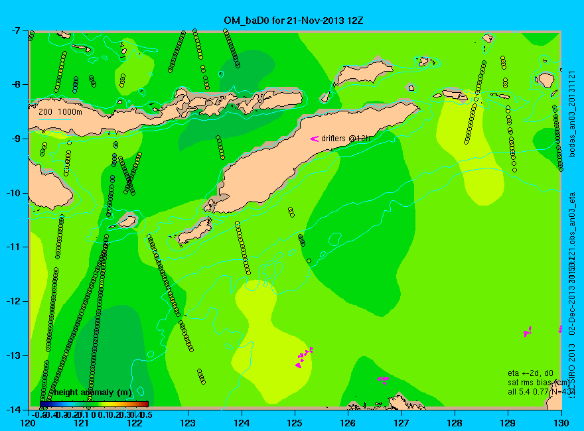The width and height of the screenshot is (584, 431).
Task: Click the magenta drifter cluster near 126.6E, 13.4S
Action: click(x=384, y=380)
